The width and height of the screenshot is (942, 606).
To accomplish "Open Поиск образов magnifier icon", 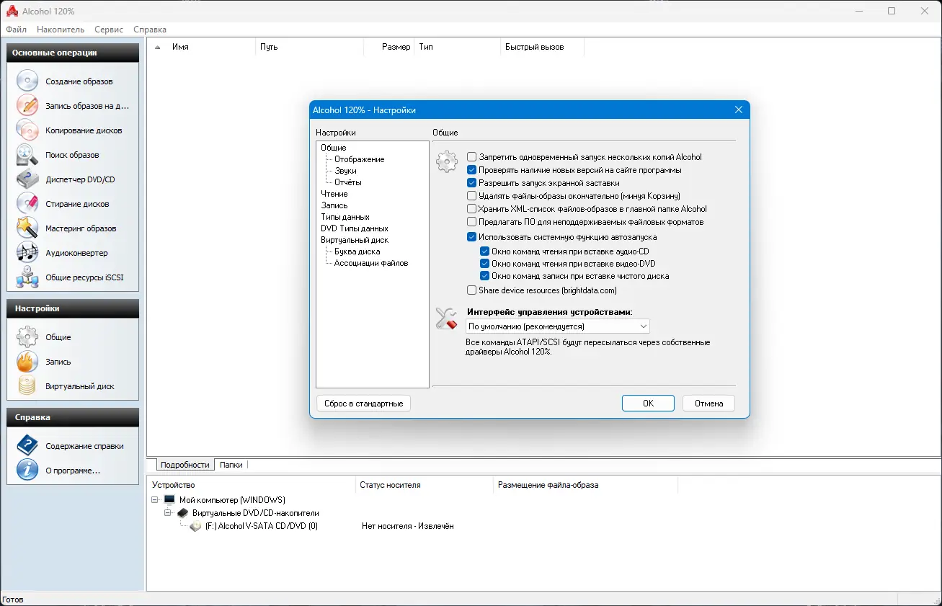I will 27,154.
